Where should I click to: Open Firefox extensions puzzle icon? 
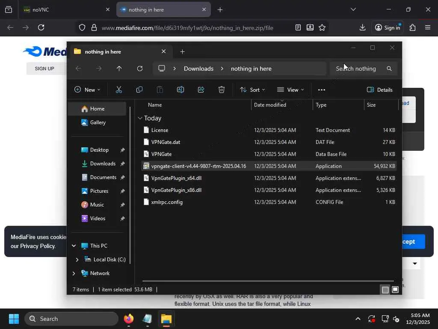tap(412, 27)
